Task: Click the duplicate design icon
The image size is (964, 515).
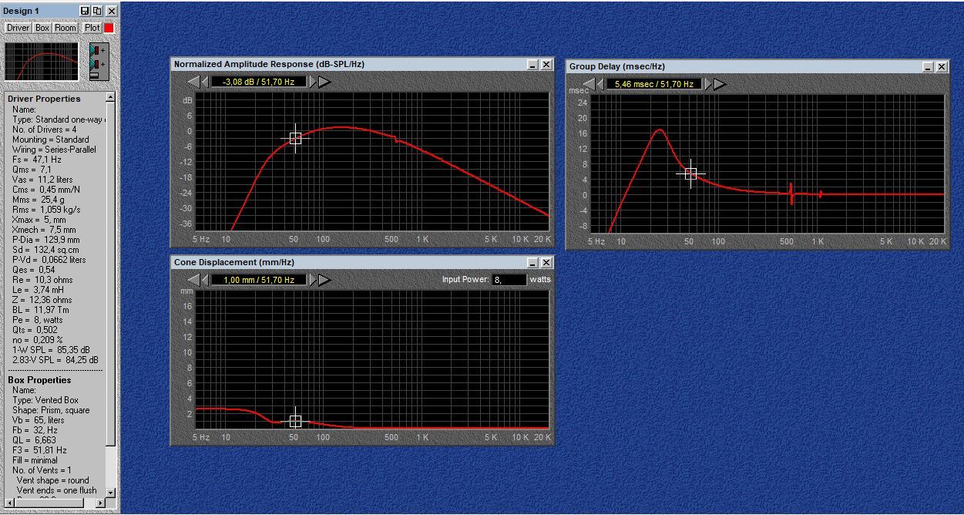Action: 97,11
